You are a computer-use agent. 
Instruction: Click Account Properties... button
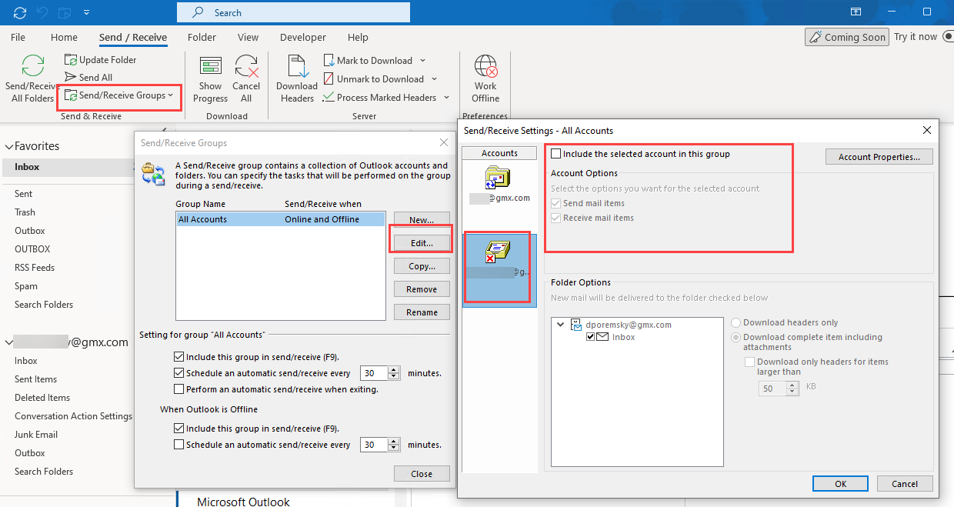(x=879, y=157)
